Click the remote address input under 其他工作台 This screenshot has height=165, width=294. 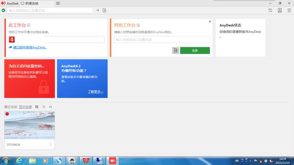(162, 39)
